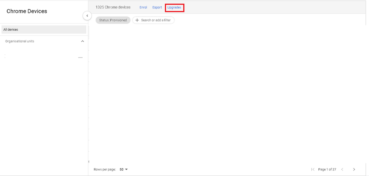This screenshot has height=176, width=369.
Task: Select All devices in the sidebar
Action: [44, 30]
